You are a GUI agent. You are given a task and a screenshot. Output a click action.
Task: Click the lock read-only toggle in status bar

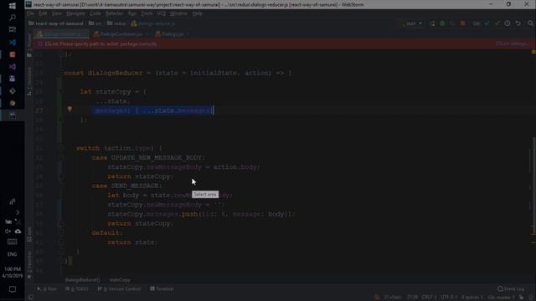pyautogui.click(x=521, y=298)
